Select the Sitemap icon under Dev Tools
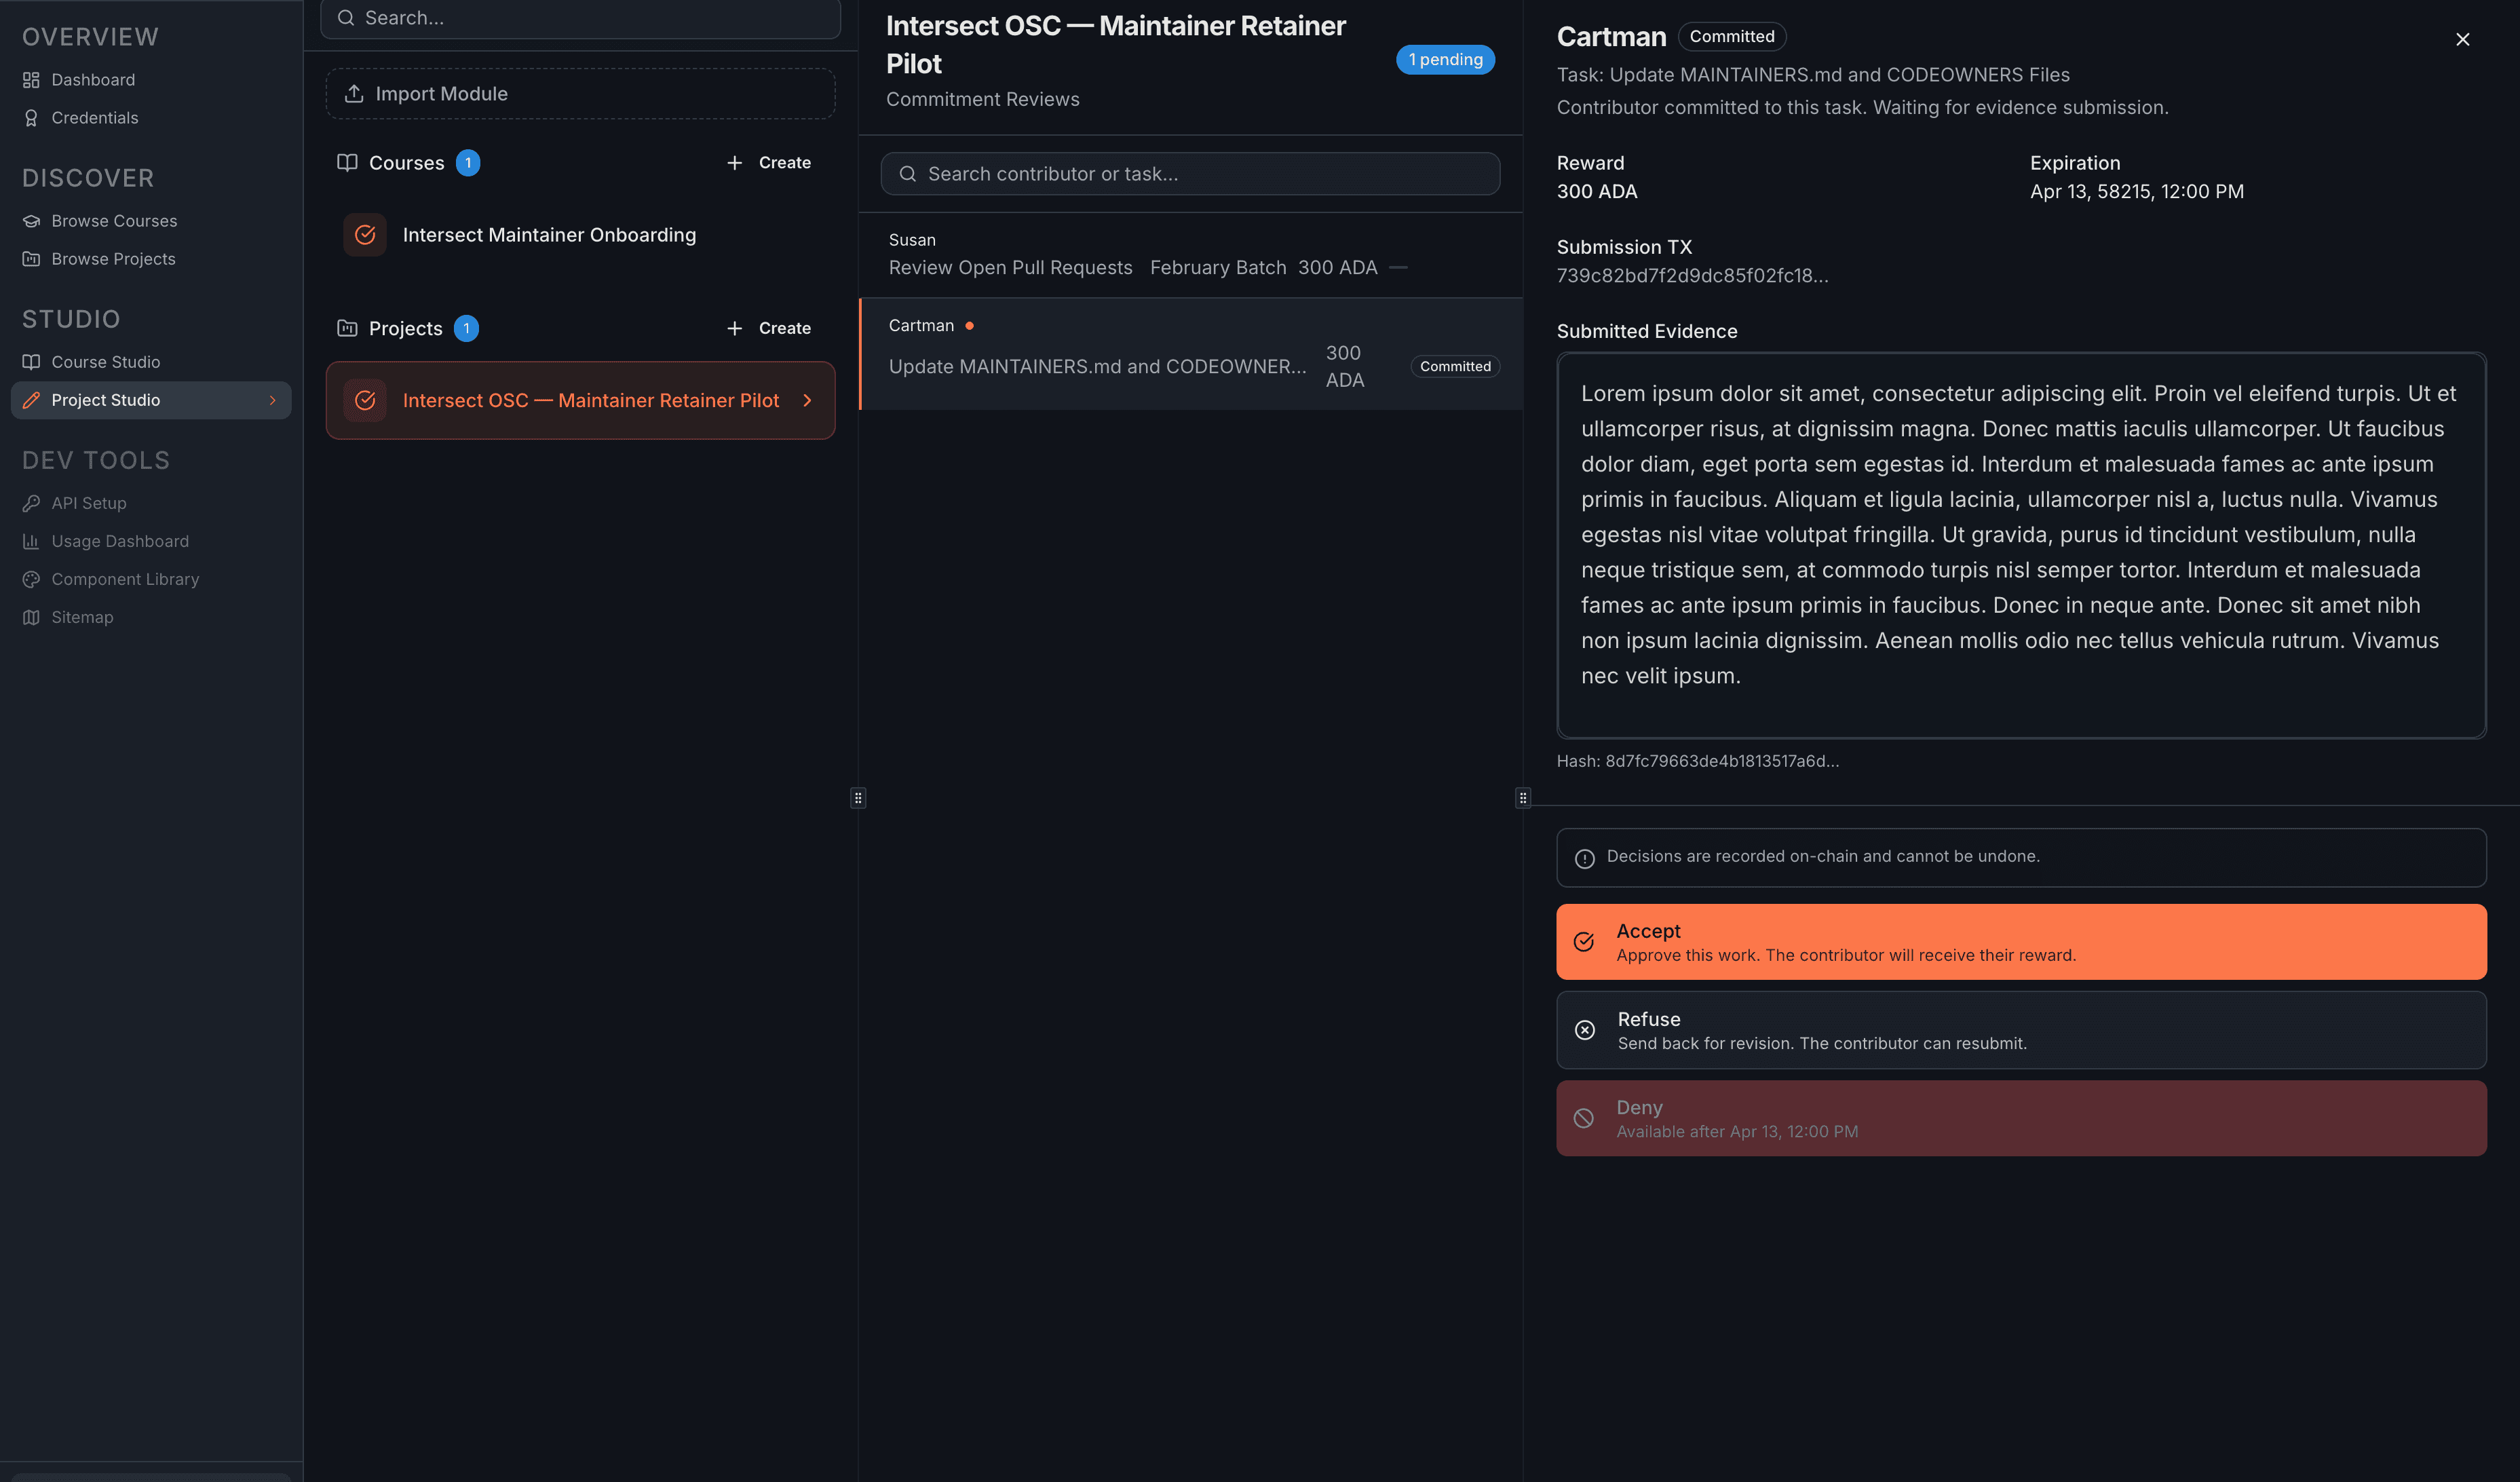 [x=31, y=616]
